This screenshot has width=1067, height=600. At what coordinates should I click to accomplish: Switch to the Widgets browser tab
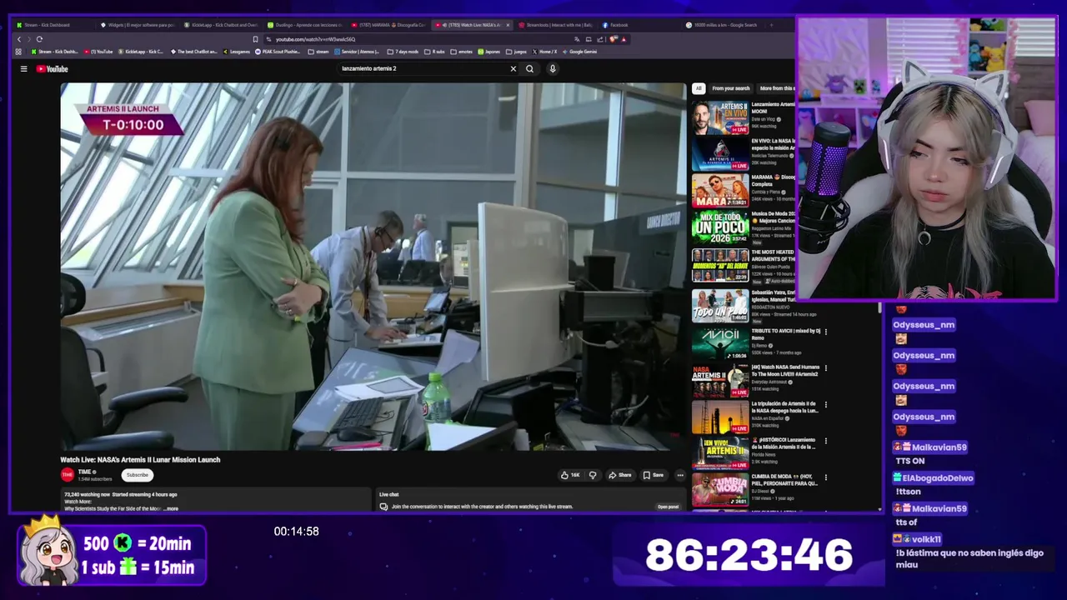pyautogui.click(x=138, y=25)
